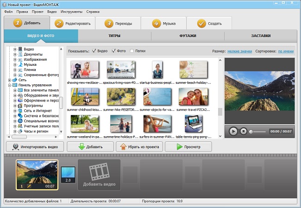
Task: Open the Инструменты menu
Action: click(71, 12)
